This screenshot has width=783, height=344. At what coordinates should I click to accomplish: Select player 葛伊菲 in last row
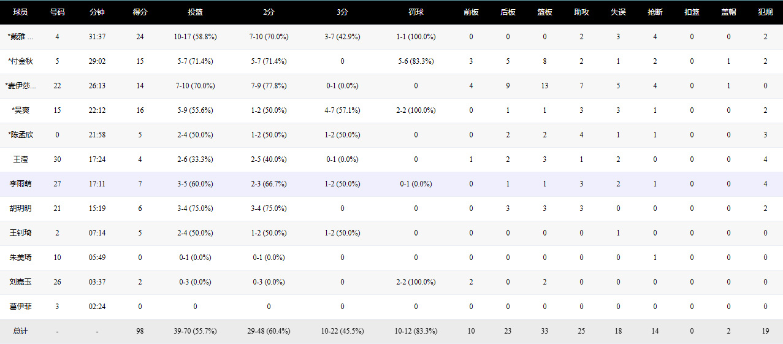[x=21, y=307]
